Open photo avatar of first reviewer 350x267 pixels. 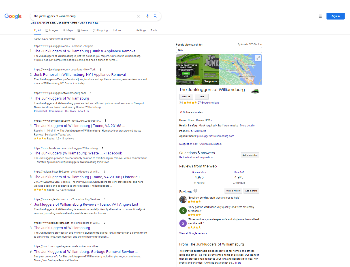183,199
